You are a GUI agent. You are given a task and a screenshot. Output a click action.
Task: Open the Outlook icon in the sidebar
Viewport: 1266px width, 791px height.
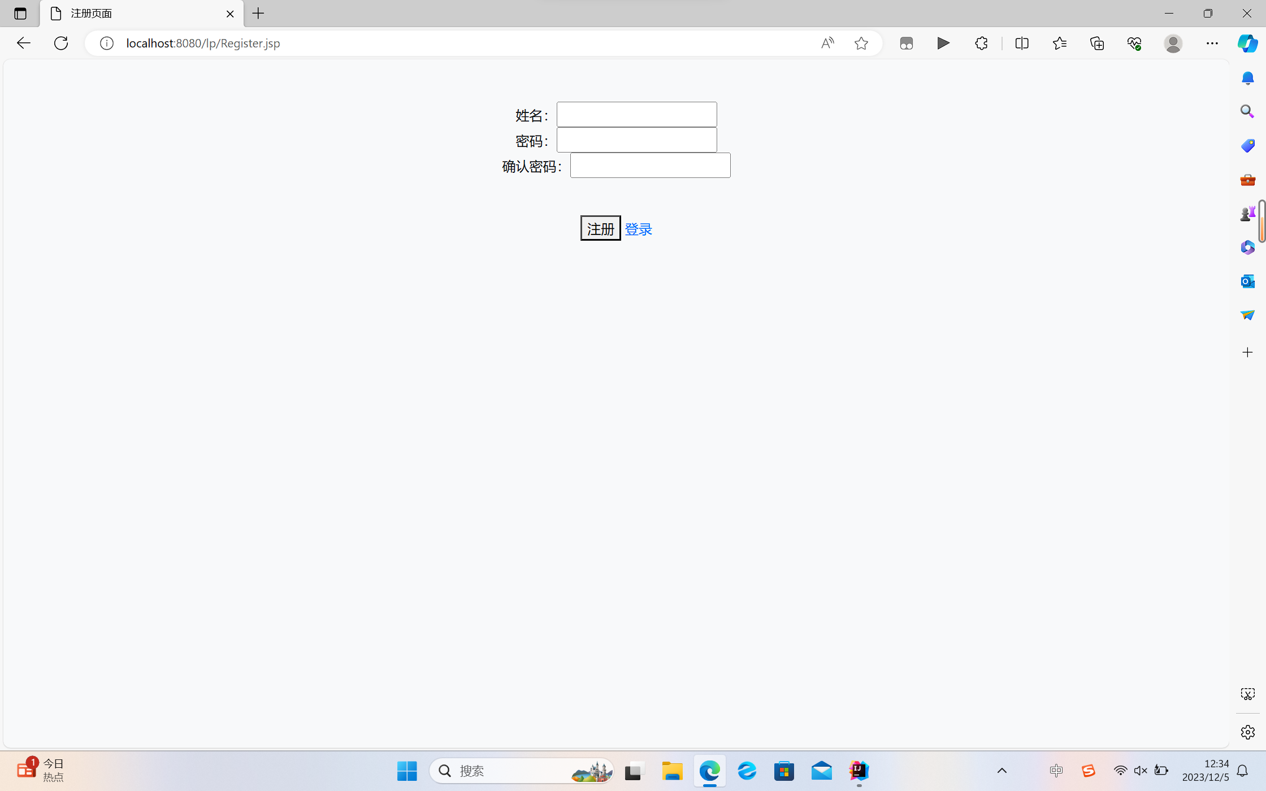pos(1247,281)
